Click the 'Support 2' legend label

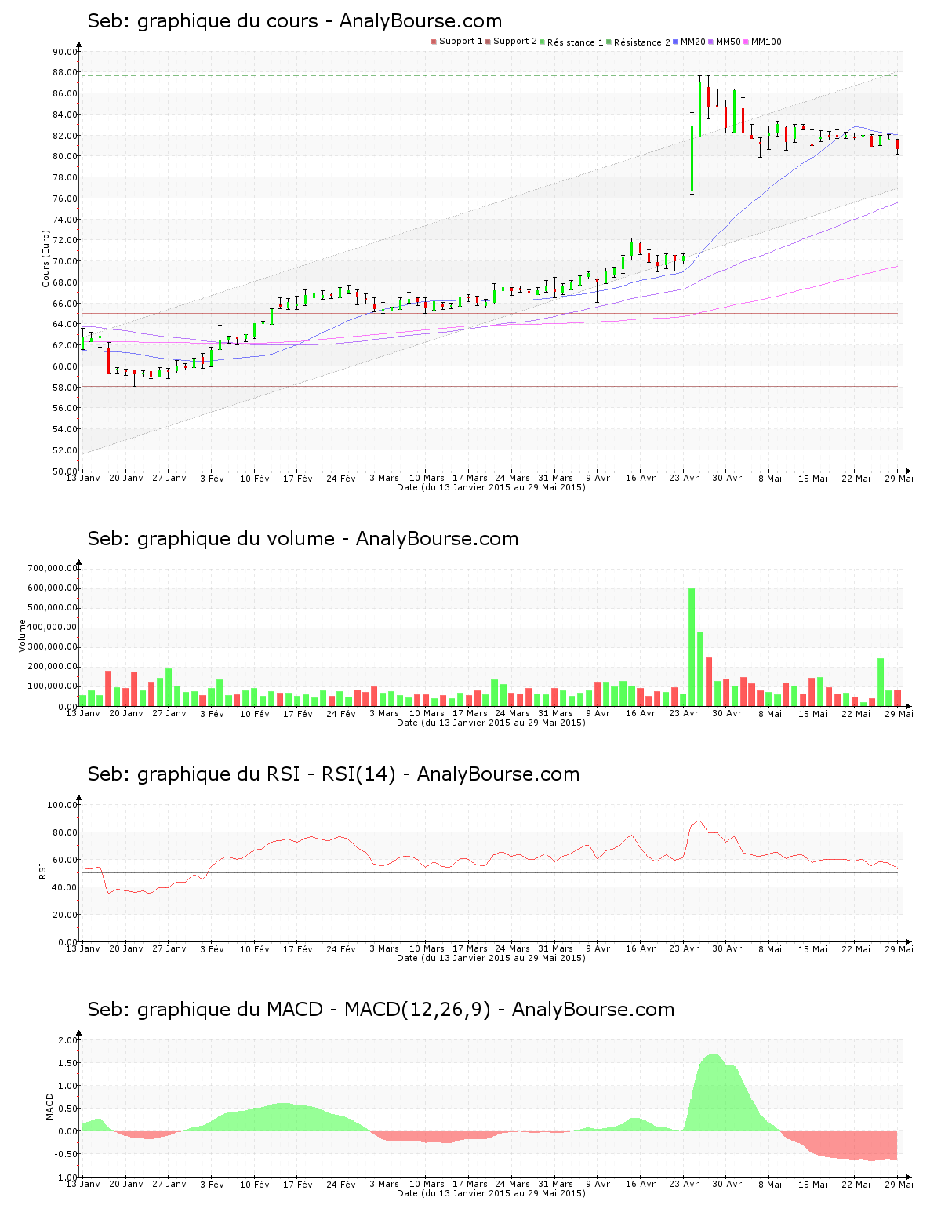515,42
